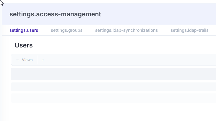Open the settings.users tab
The width and height of the screenshot is (216, 121).
pos(24,30)
